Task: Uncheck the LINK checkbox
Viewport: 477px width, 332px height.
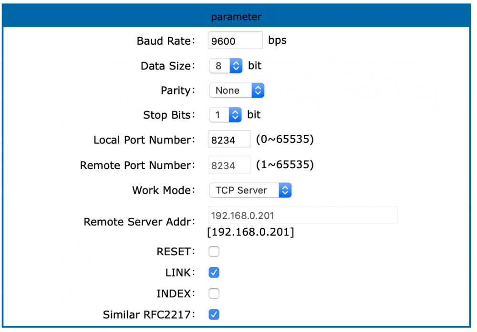Action: click(214, 272)
